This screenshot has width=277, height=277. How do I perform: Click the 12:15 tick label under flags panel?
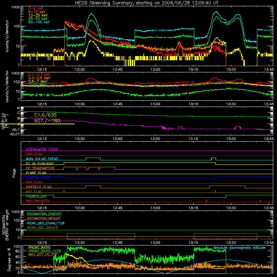coord(42,208)
